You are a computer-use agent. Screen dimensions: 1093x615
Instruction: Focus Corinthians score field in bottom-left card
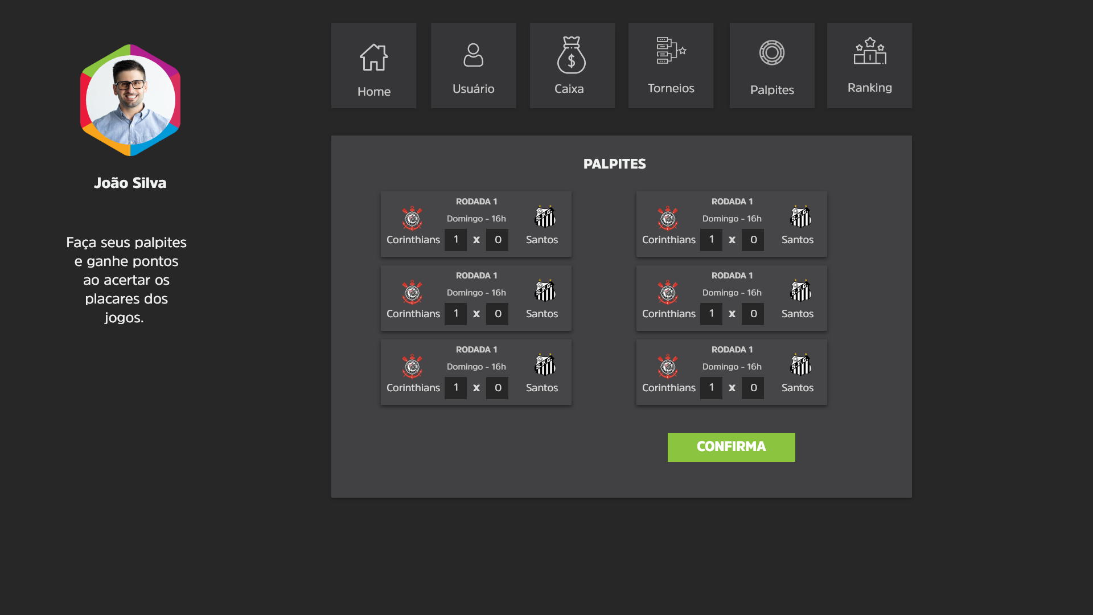(455, 388)
